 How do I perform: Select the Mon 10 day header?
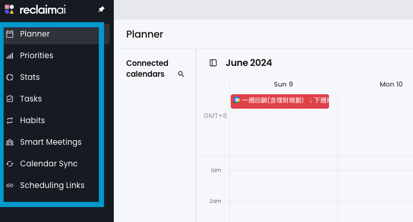coord(391,84)
